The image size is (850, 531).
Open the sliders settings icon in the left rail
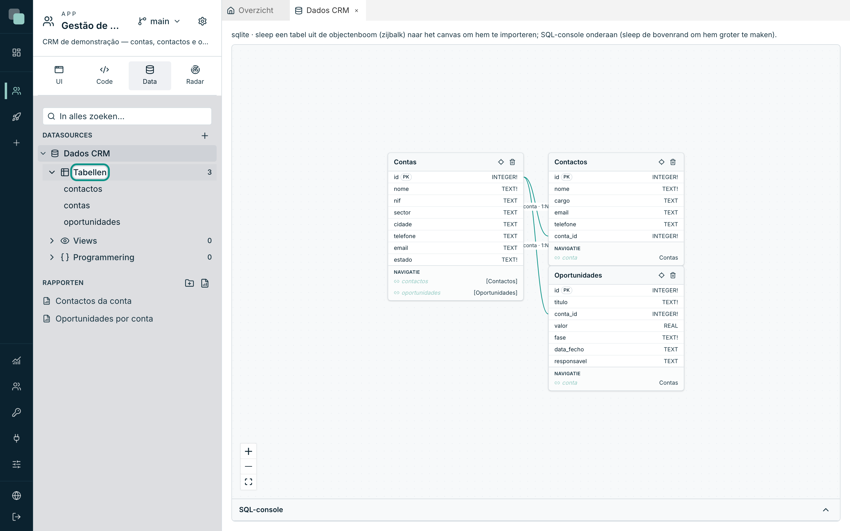(17, 464)
